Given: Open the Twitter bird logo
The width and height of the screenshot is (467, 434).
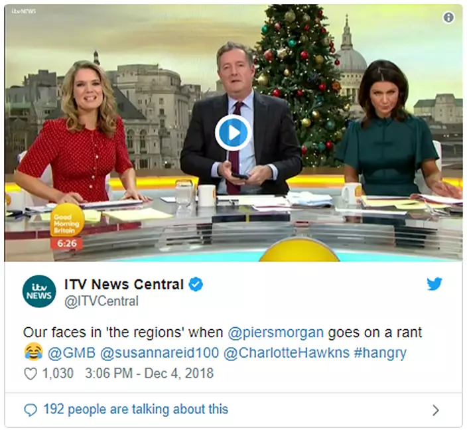Looking at the screenshot, I should (434, 283).
